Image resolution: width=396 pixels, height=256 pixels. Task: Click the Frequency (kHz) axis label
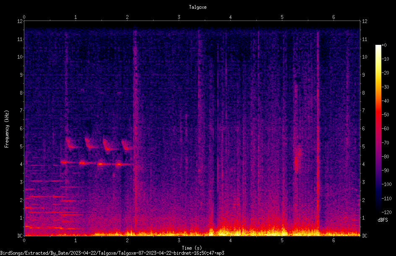pos(7,129)
